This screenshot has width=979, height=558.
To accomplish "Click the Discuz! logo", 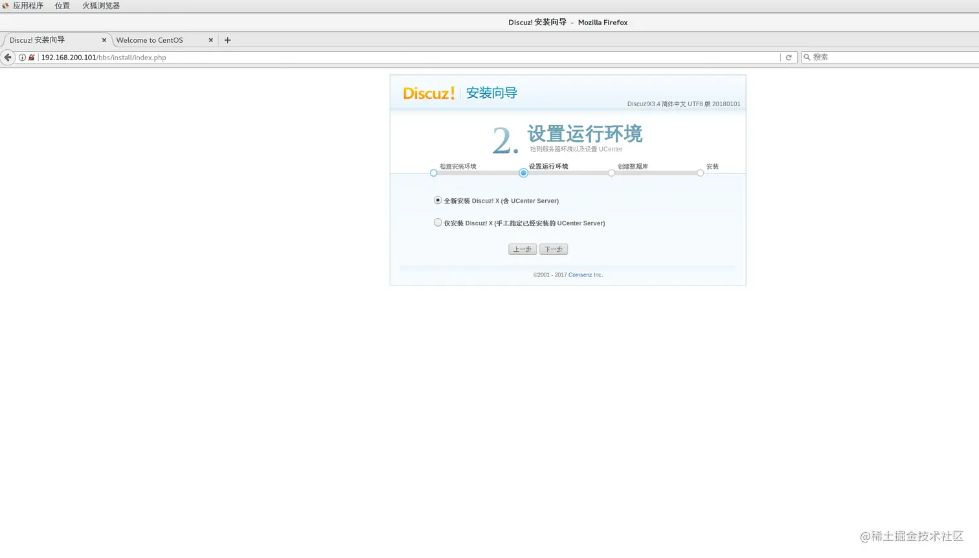I will point(429,93).
